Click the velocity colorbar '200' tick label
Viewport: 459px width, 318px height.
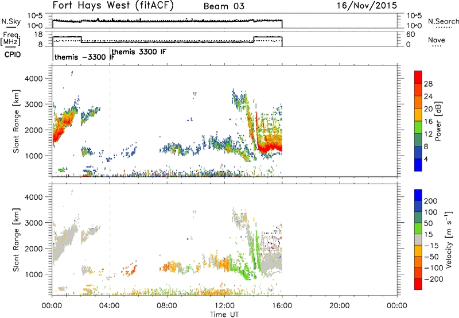tap(431, 201)
